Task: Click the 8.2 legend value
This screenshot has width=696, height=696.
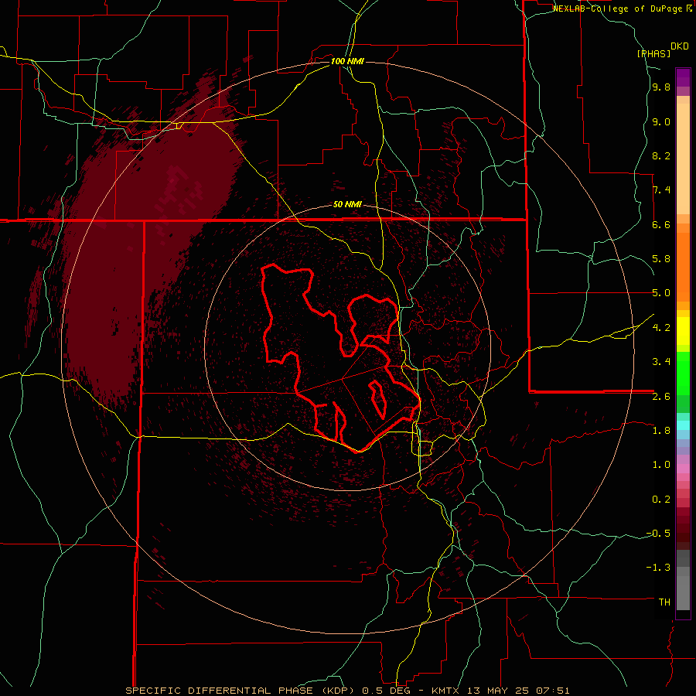Action: 661,156
